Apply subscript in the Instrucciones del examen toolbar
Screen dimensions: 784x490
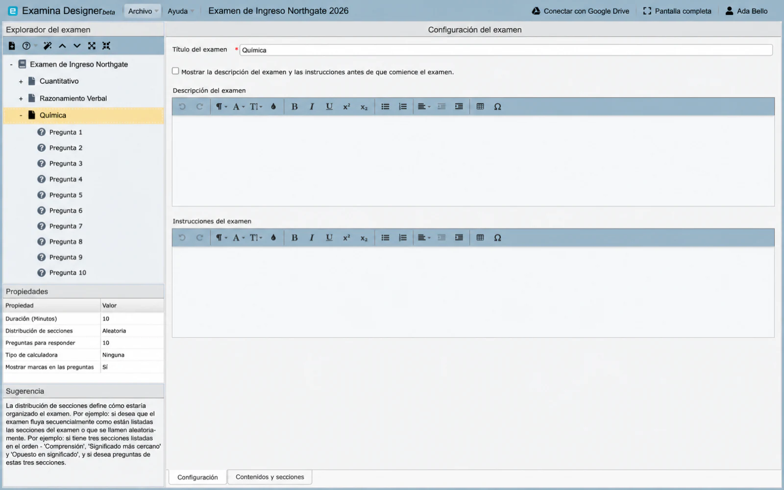click(364, 238)
